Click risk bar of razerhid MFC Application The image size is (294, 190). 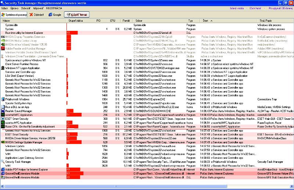(x=74, y=115)
